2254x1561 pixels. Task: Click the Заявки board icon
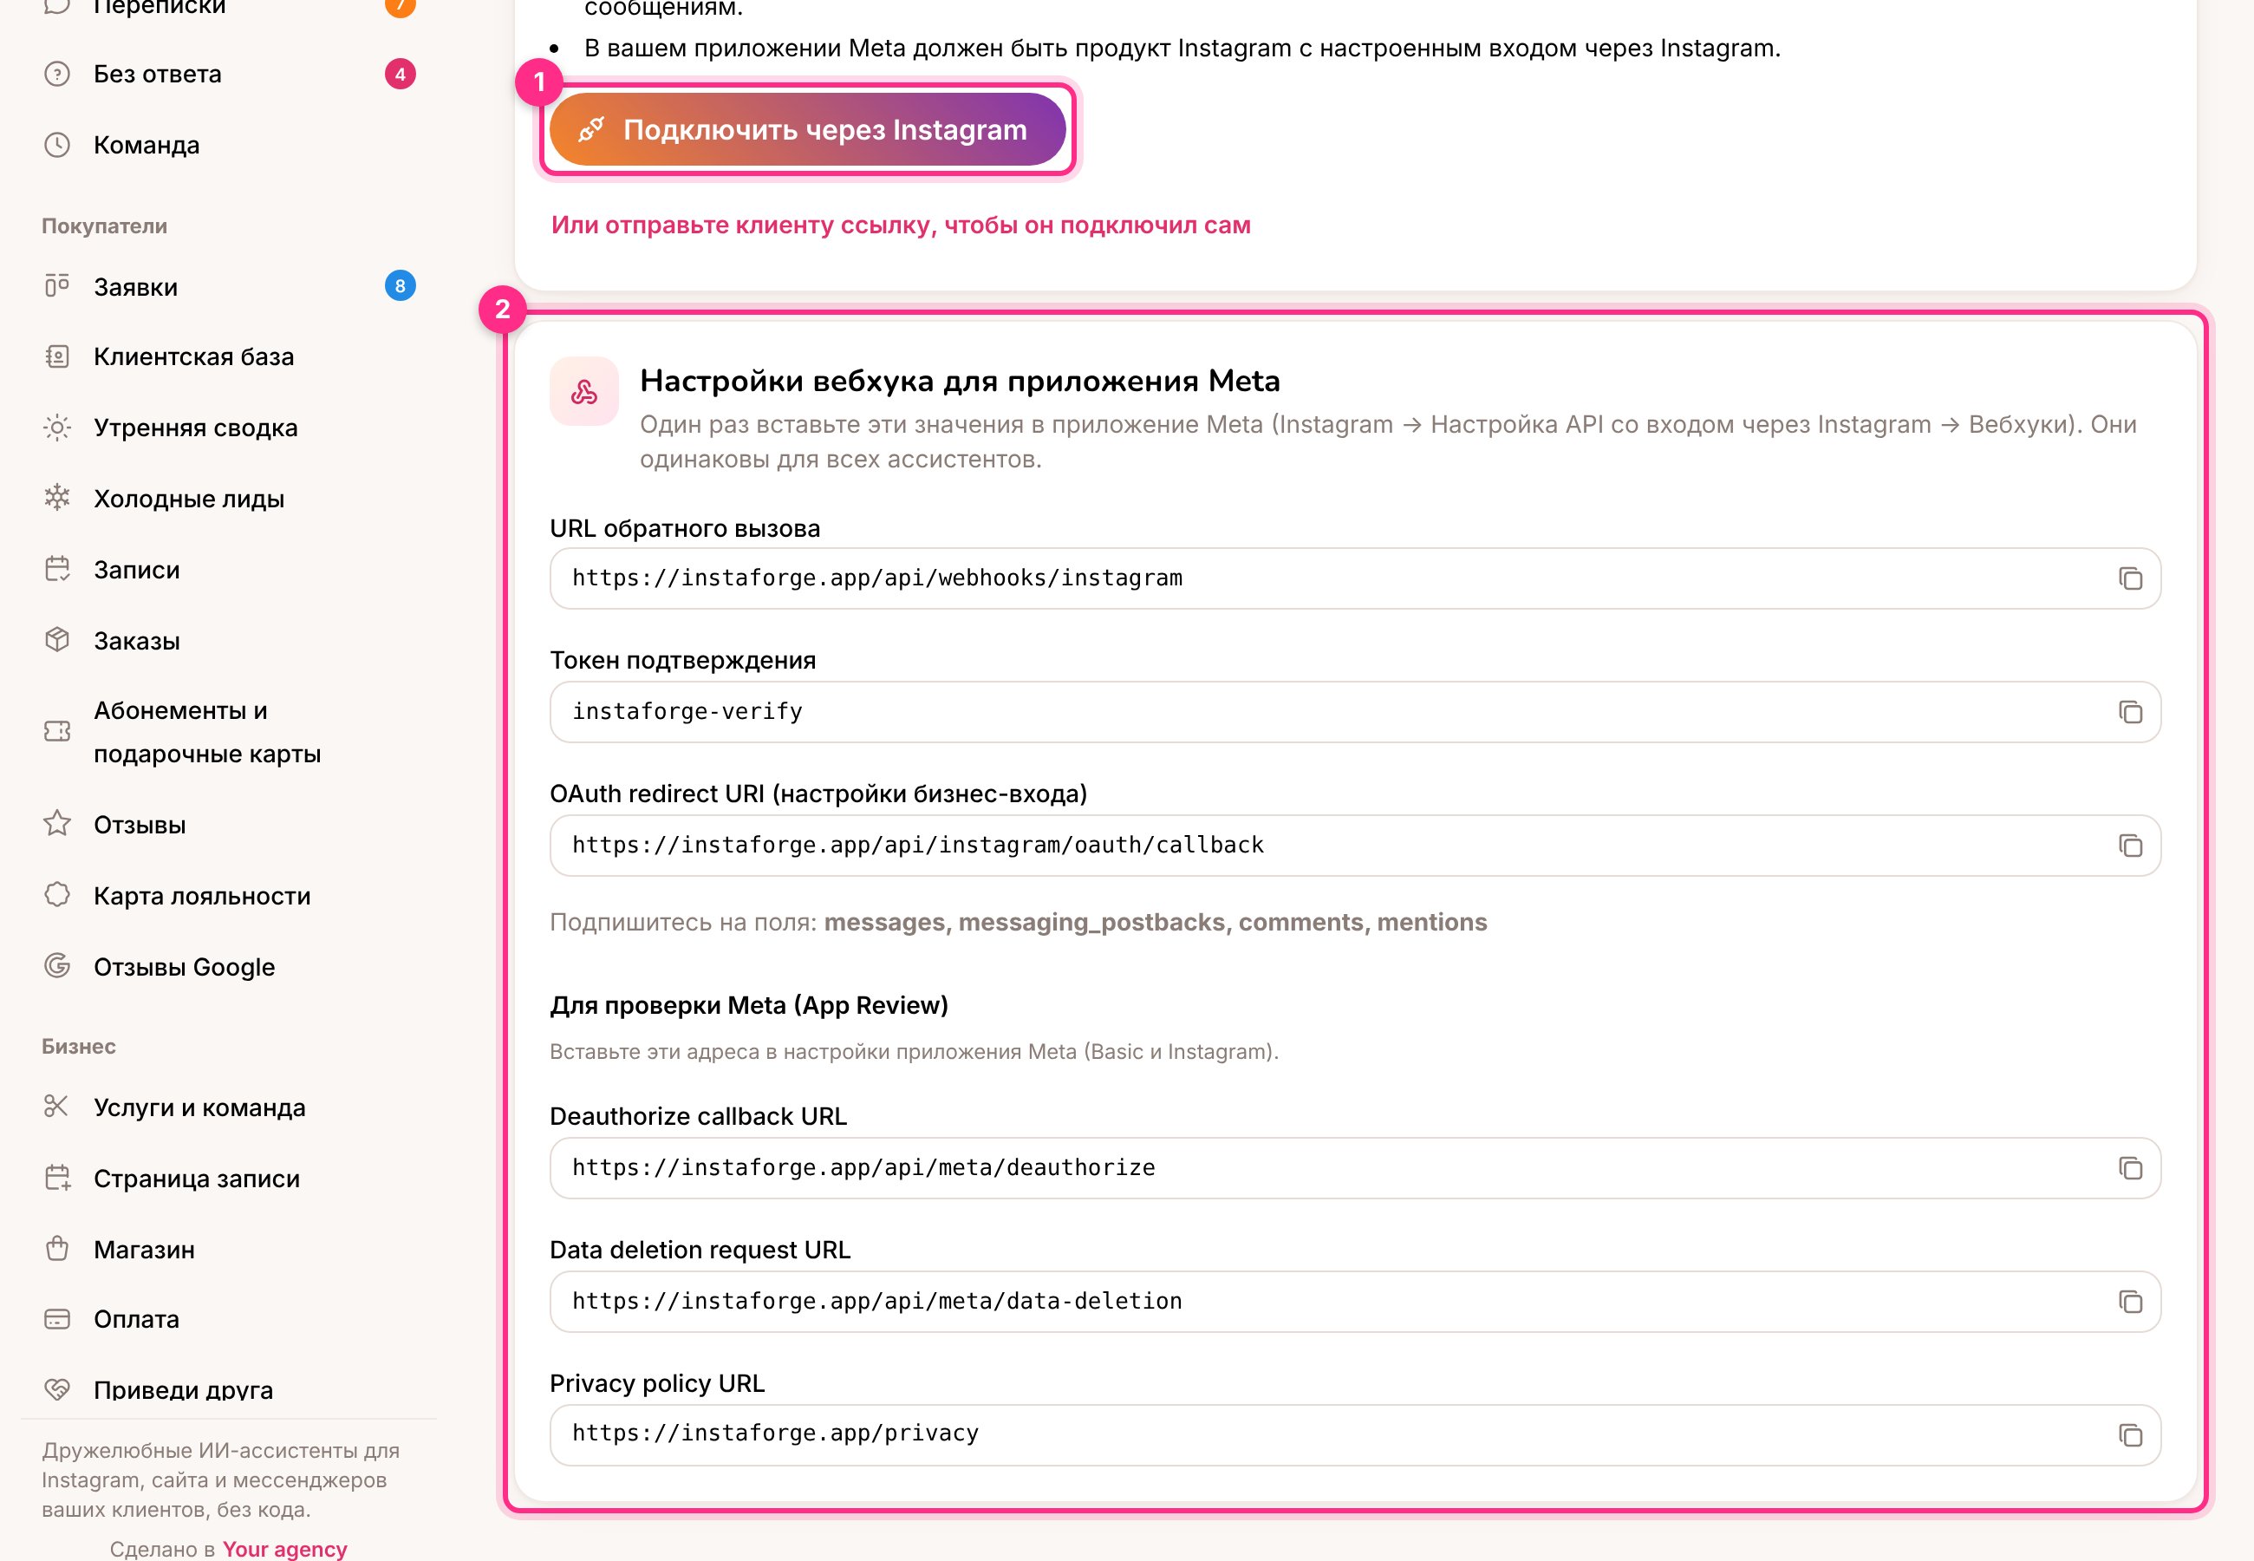pyautogui.click(x=58, y=285)
